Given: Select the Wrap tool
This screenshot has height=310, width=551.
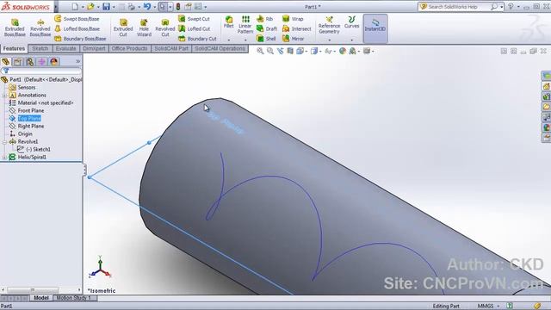Looking at the screenshot, I should [293, 19].
